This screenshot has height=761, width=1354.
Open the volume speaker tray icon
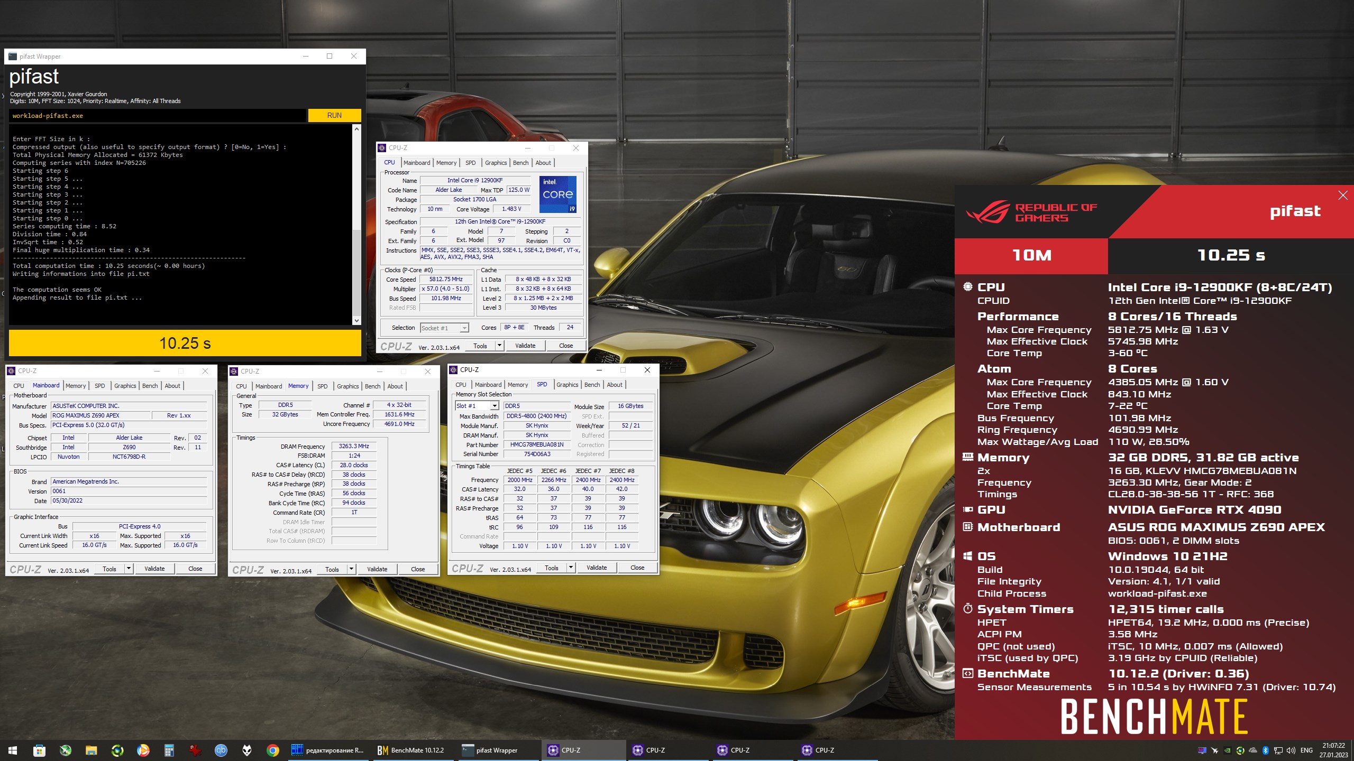coord(1291,750)
